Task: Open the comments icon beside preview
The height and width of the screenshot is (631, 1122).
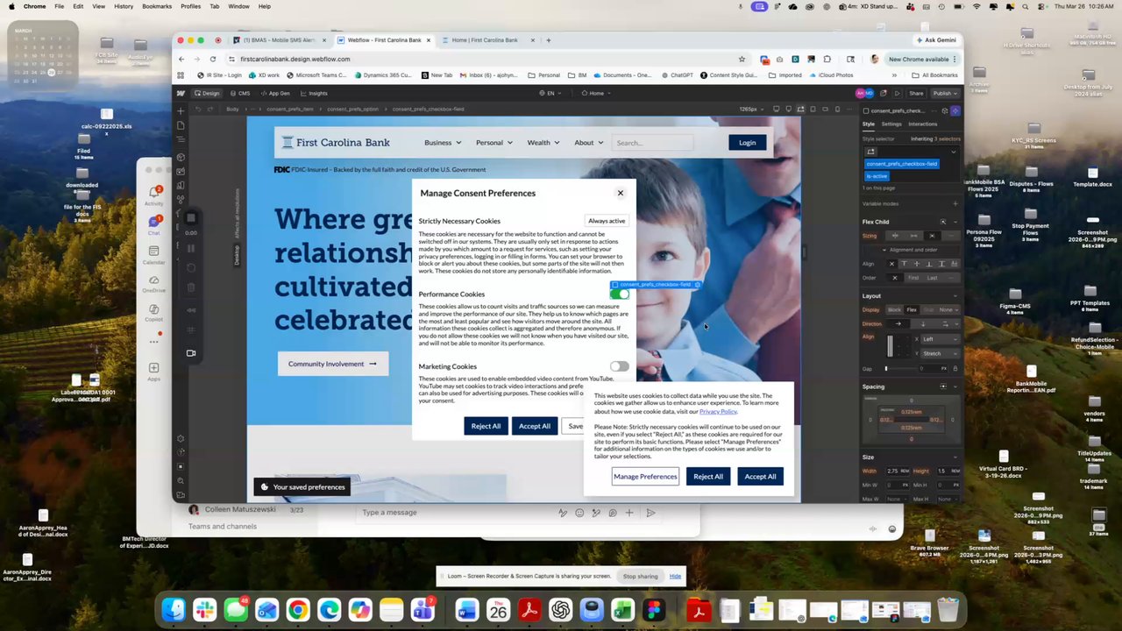Action: [884, 93]
